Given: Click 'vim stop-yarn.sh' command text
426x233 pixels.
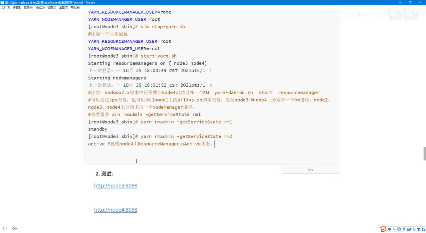Looking at the screenshot, I should 163,27.
